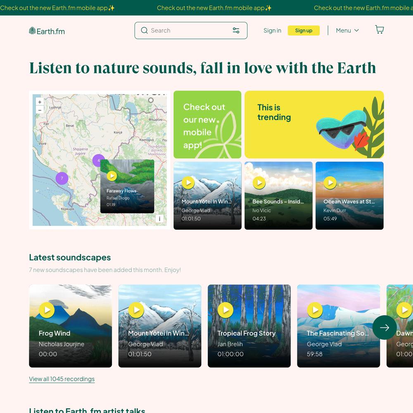Play The Fascinating So... soundscape
Image resolution: width=413 pixels, height=413 pixels.
[315, 310]
